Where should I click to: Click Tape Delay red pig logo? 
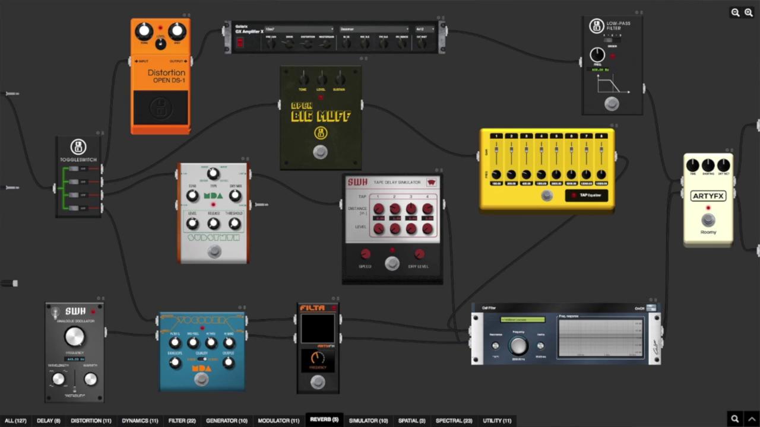432,182
